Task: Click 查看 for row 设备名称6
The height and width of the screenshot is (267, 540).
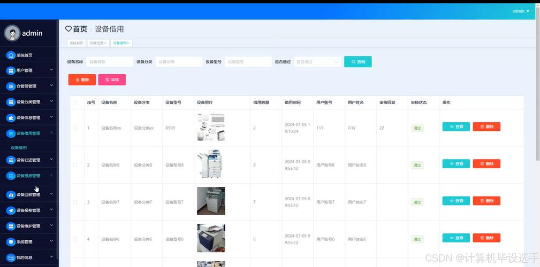Action: coord(456,238)
